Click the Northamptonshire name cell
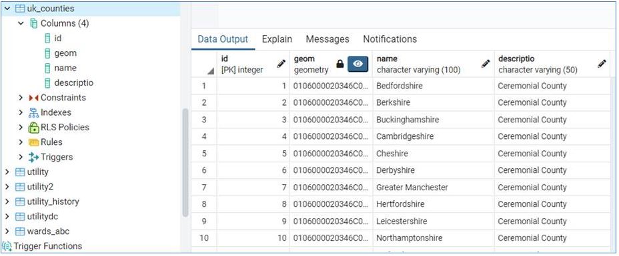 434,238
